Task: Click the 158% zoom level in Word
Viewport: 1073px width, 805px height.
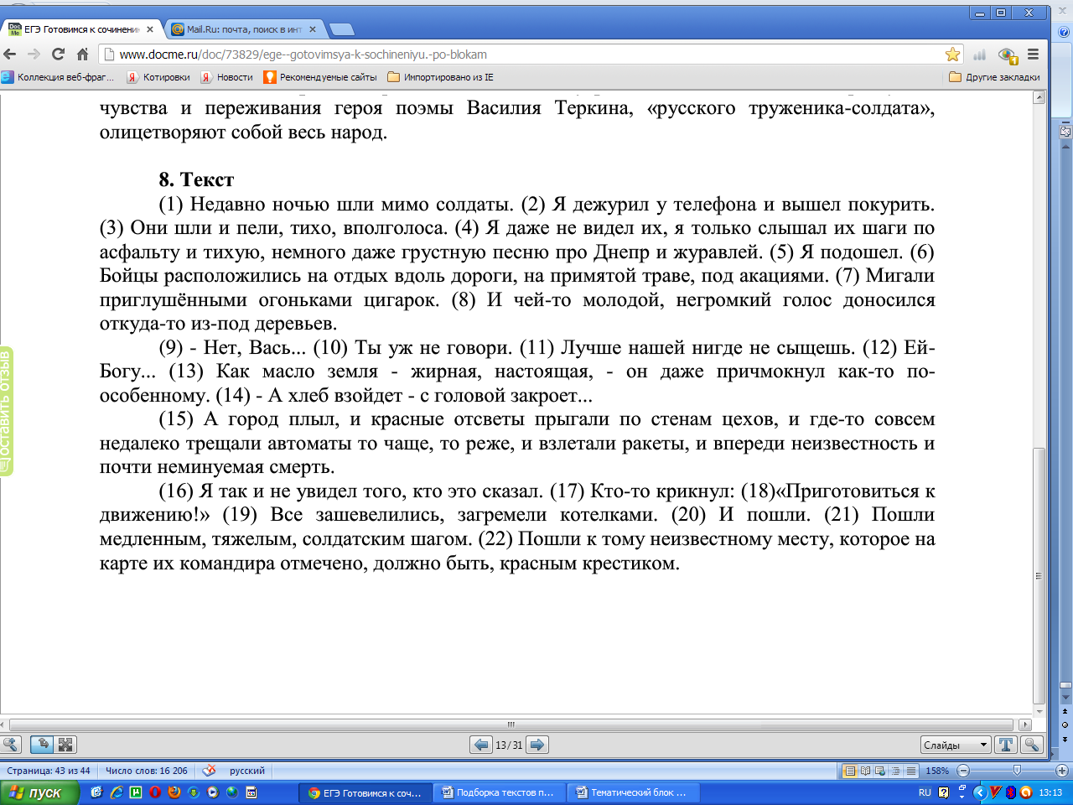Action: click(937, 771)
